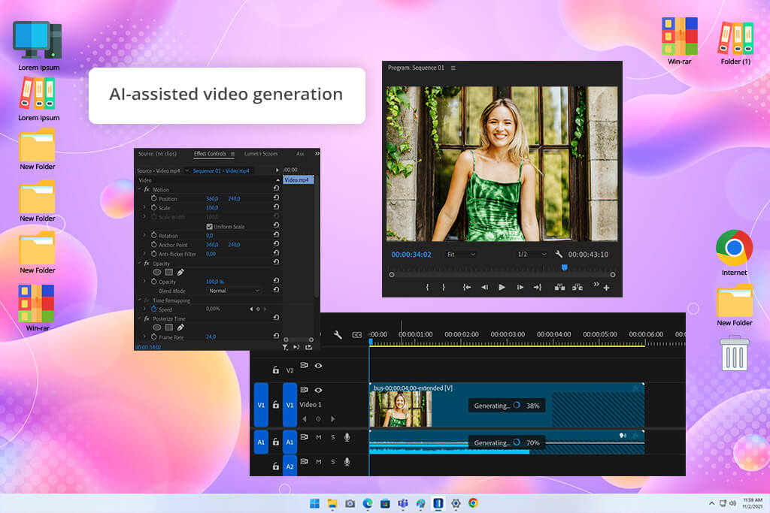Image resolution: width=770 pixels, height=513 pixels.
Task: Open Program monitor wrench settings
Action: point(559,255)
